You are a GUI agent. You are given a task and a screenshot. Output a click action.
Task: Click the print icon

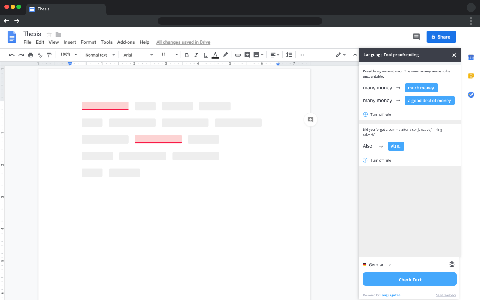pyautogui.click(x=30, y=55)
